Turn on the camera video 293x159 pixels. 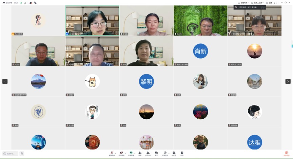[x=121, y=153]
